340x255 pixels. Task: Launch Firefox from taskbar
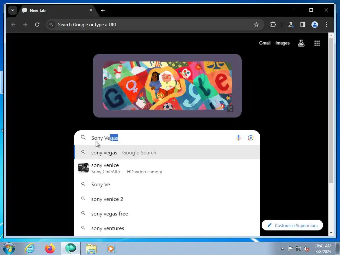[x=50, y=248]
